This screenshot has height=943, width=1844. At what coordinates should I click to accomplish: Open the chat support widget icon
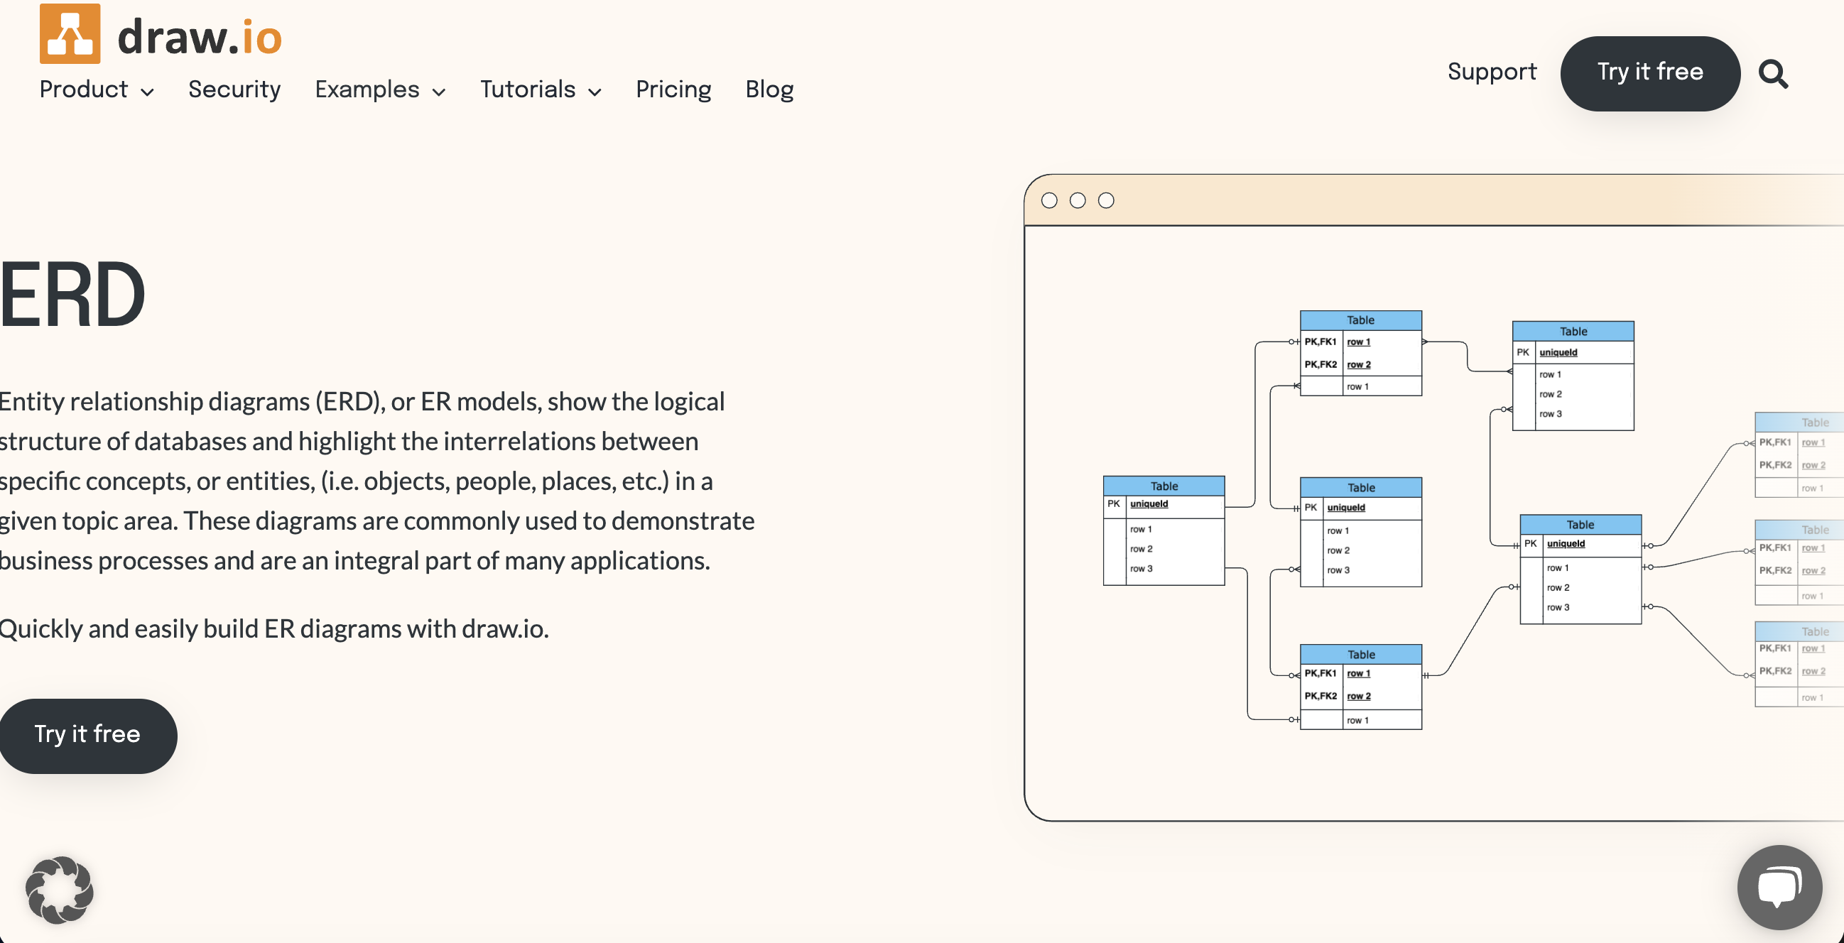(1780, 887)
